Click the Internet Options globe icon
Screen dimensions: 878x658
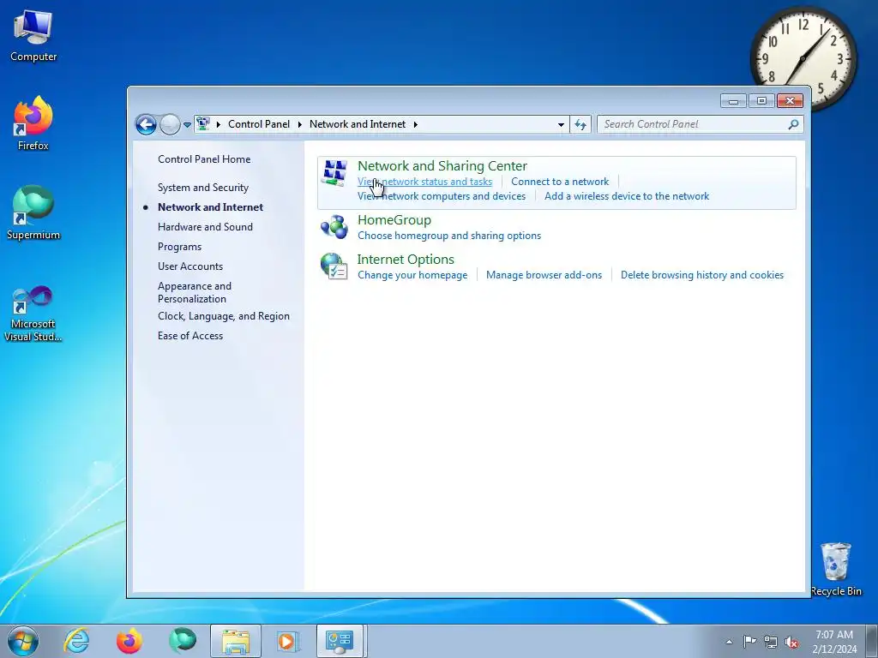click(x=334, y=266)
